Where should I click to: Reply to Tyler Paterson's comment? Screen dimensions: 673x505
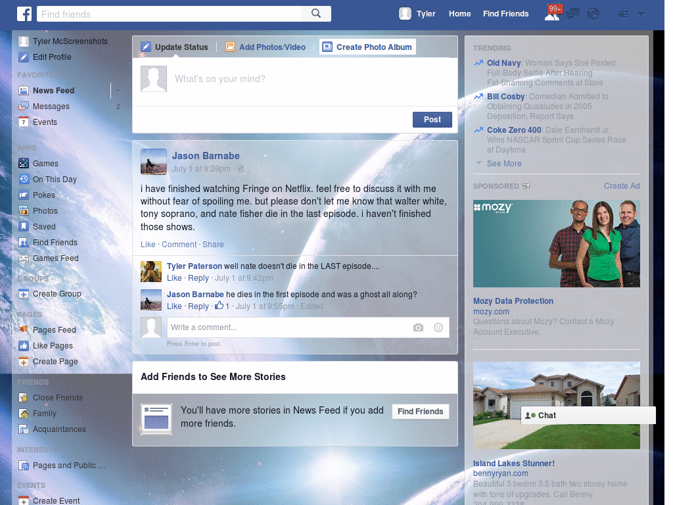click(x=198, y=278)
